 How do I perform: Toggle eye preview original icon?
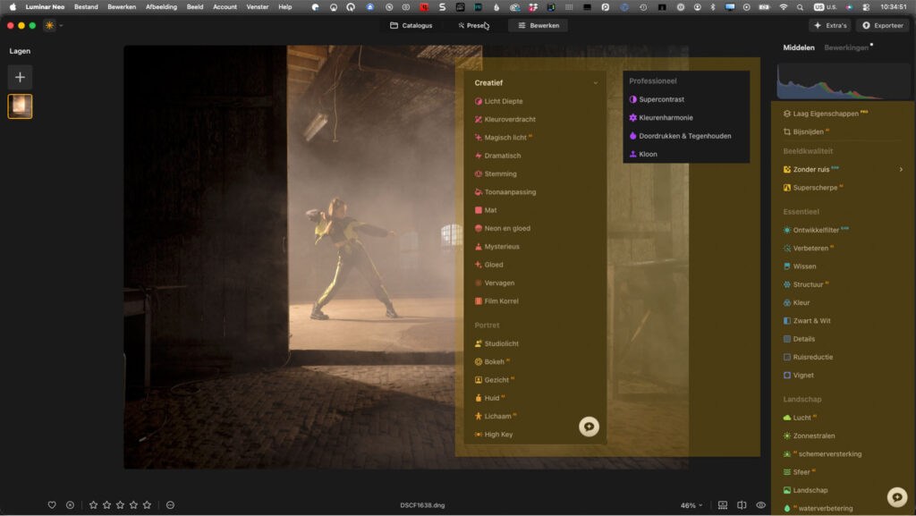tap(760, 505)
